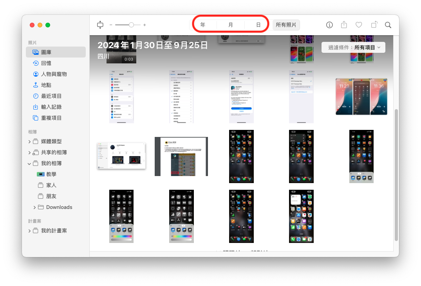Collapse the 我的相簿 group

click(29, 164)
